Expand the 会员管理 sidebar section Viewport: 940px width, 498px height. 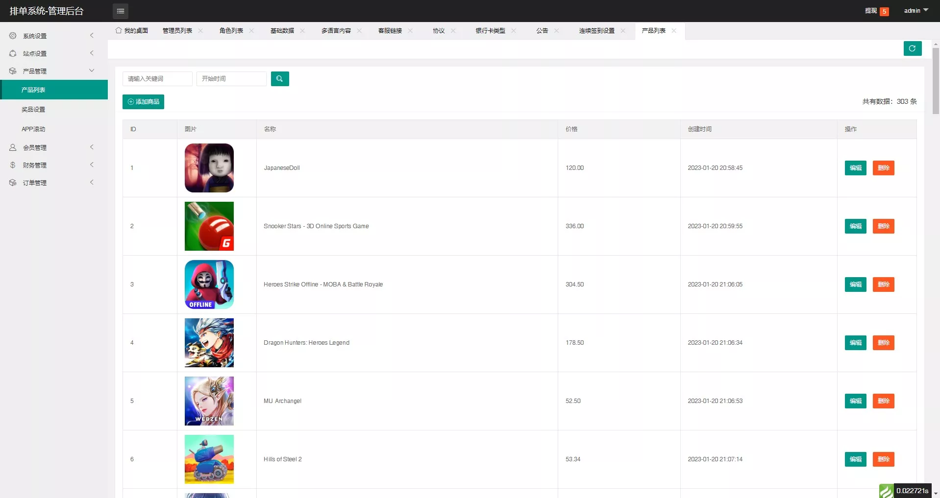click(51, 147)
